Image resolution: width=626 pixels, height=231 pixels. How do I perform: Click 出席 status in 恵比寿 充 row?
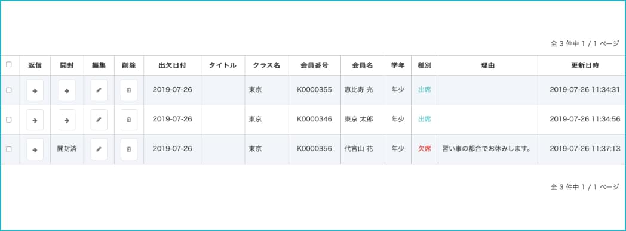tap(424, 90)
